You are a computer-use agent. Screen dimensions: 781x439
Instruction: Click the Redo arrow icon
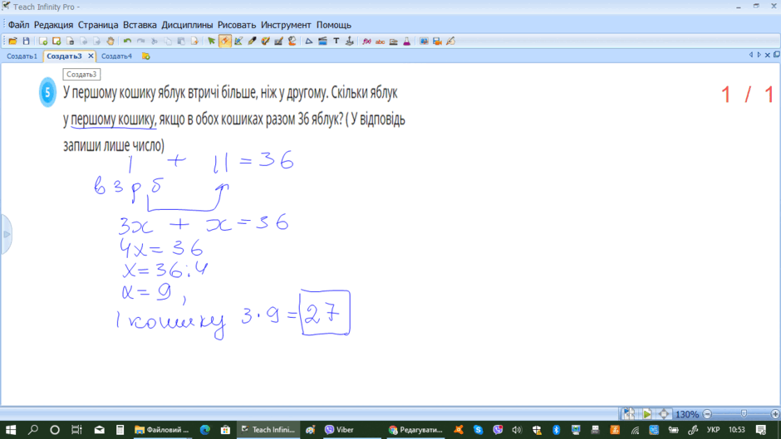pos(141,41)
